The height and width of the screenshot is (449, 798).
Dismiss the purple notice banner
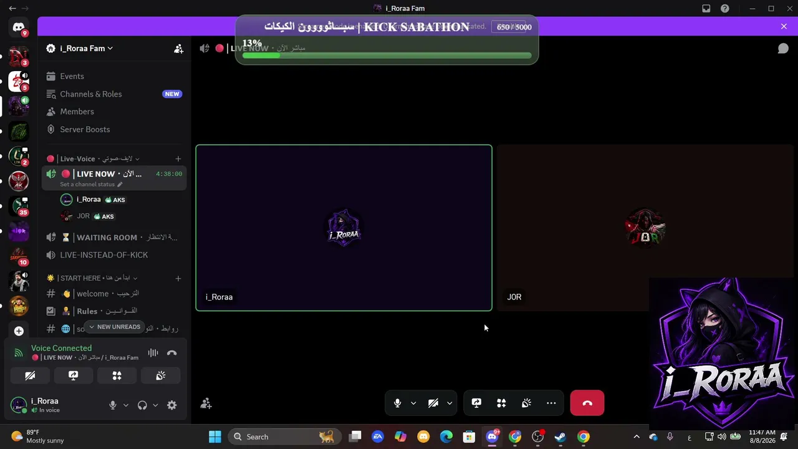pyautogui.click(x=784, y=26)
